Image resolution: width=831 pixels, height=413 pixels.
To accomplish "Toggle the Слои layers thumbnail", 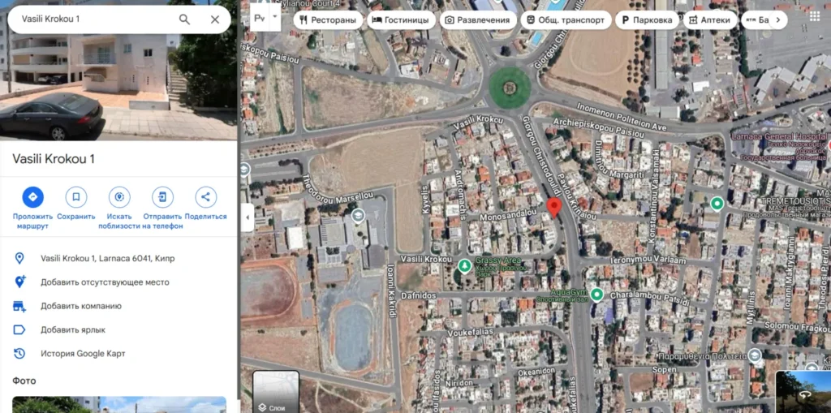I will pos(276,392).
